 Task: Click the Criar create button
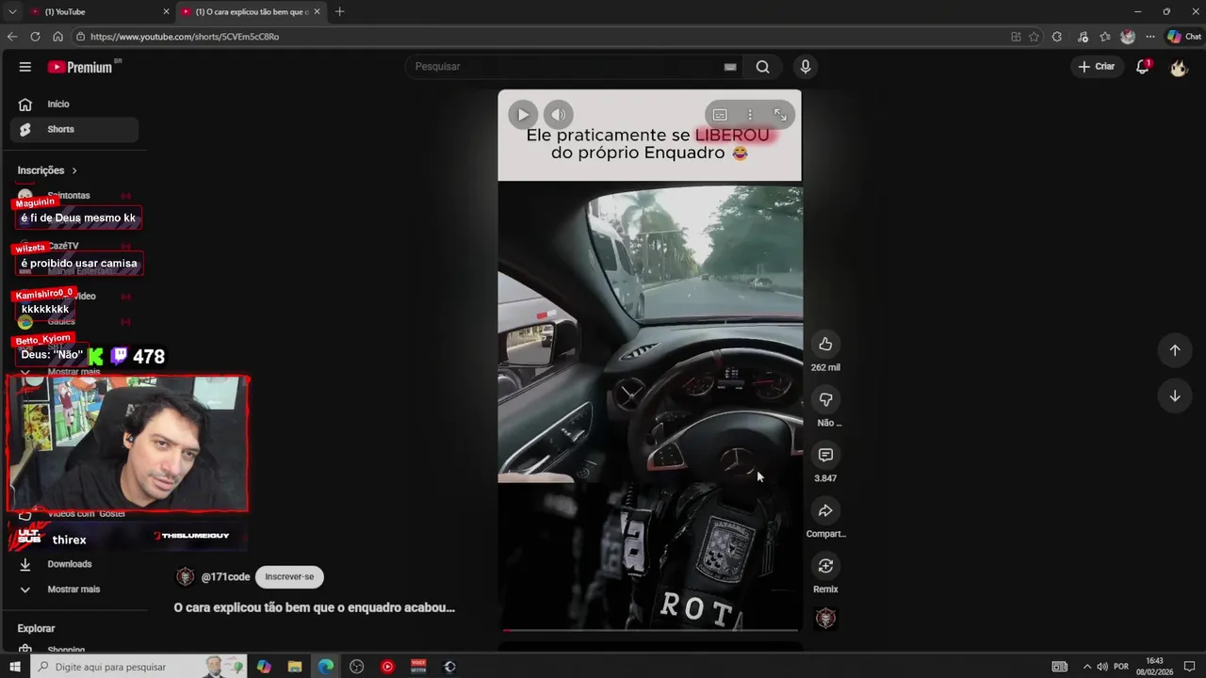[x=1097, y=67]
